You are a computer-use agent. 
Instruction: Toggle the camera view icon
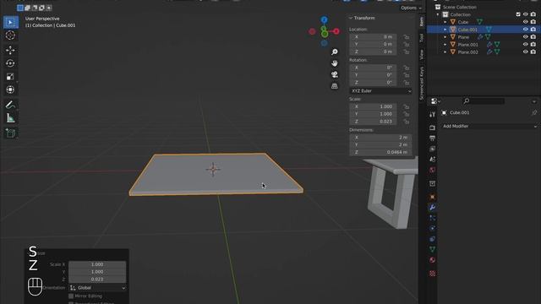coord(335,74)
